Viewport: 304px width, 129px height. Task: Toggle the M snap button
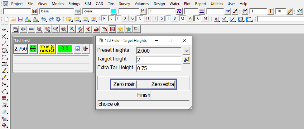(205, 18)
